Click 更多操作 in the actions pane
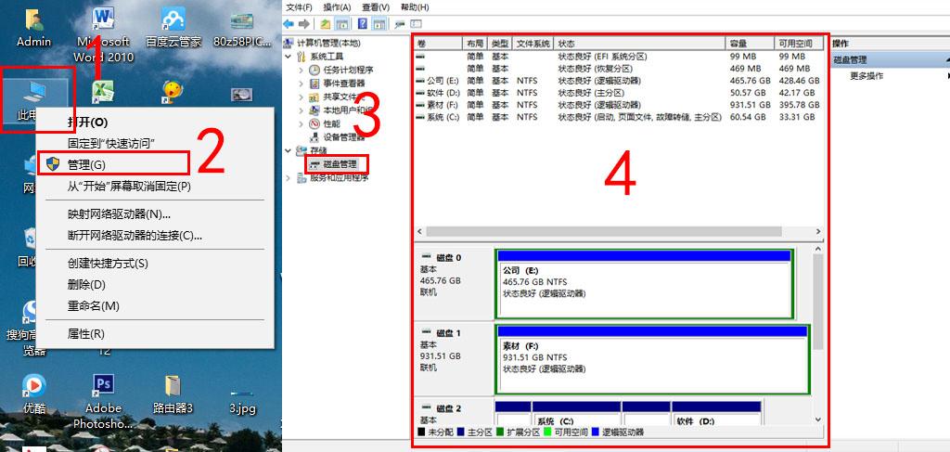Viewport: 950px width, 452px height. tap(867, 76)
